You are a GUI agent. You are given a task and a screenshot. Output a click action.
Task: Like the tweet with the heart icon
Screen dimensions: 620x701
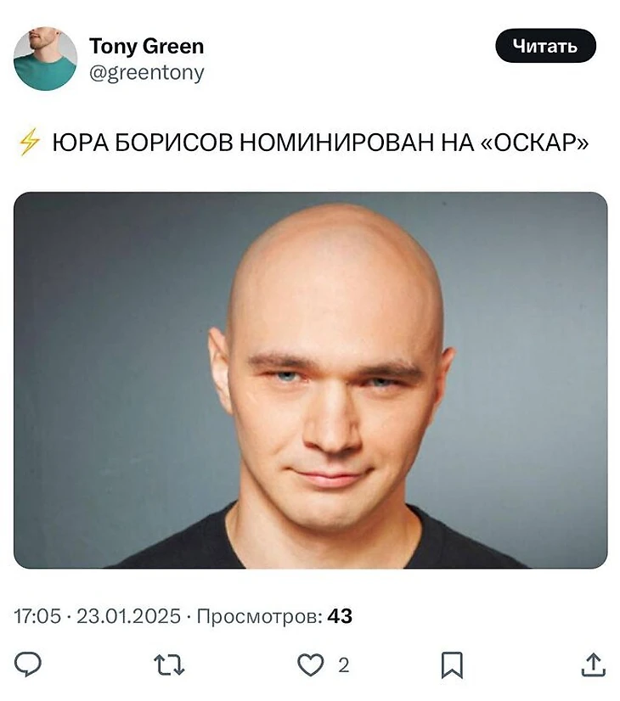(311, 665)
